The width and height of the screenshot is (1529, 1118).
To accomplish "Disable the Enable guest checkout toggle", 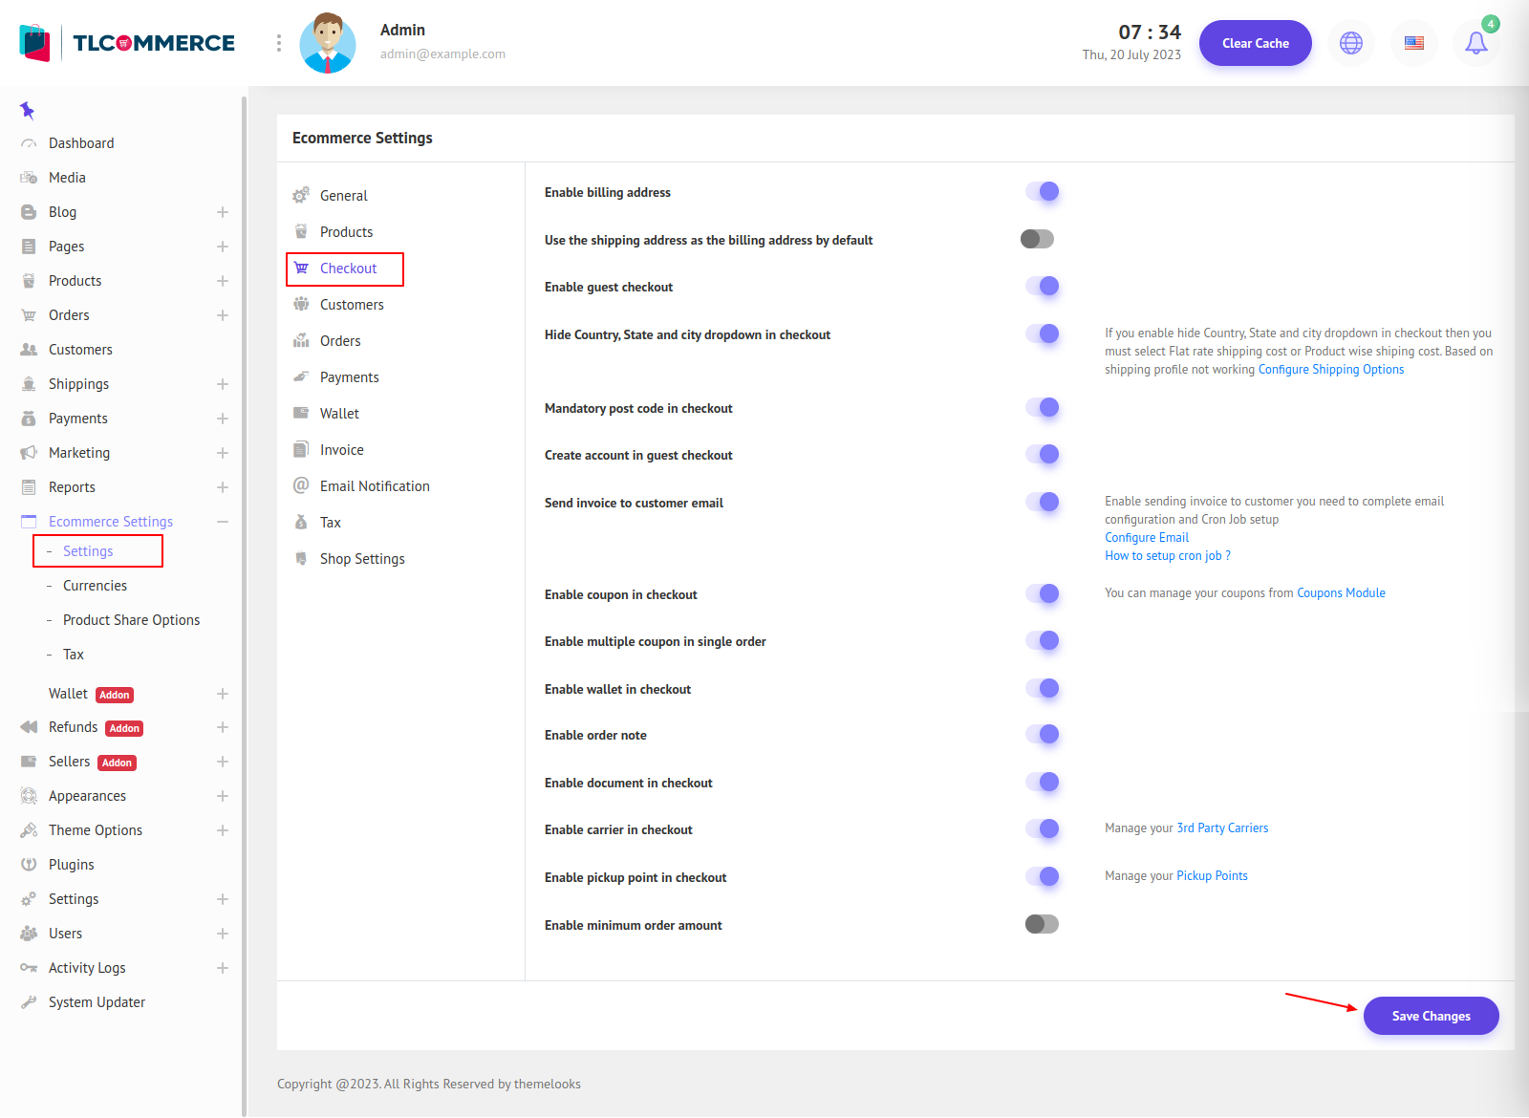I will pyautogui.click(x=1042, y=287).
